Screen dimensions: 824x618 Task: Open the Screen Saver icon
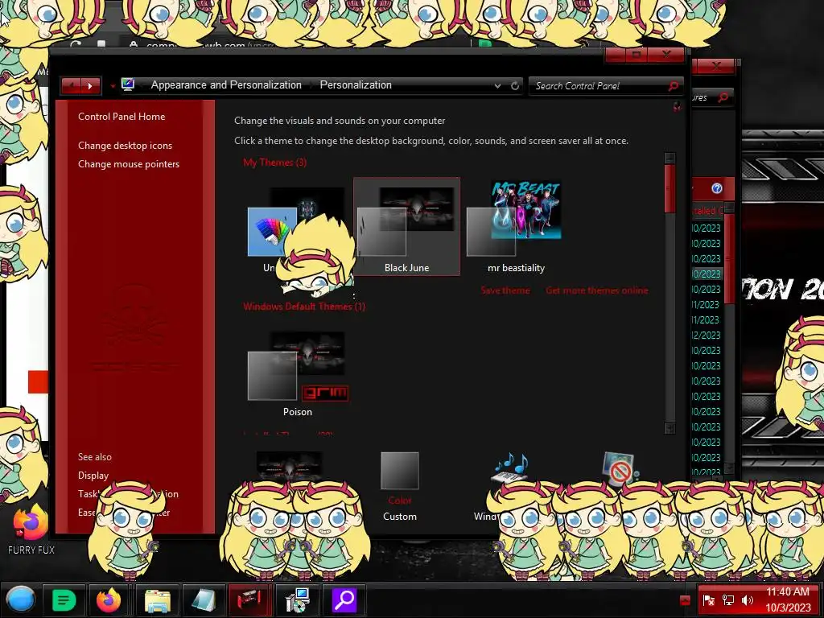619,468
